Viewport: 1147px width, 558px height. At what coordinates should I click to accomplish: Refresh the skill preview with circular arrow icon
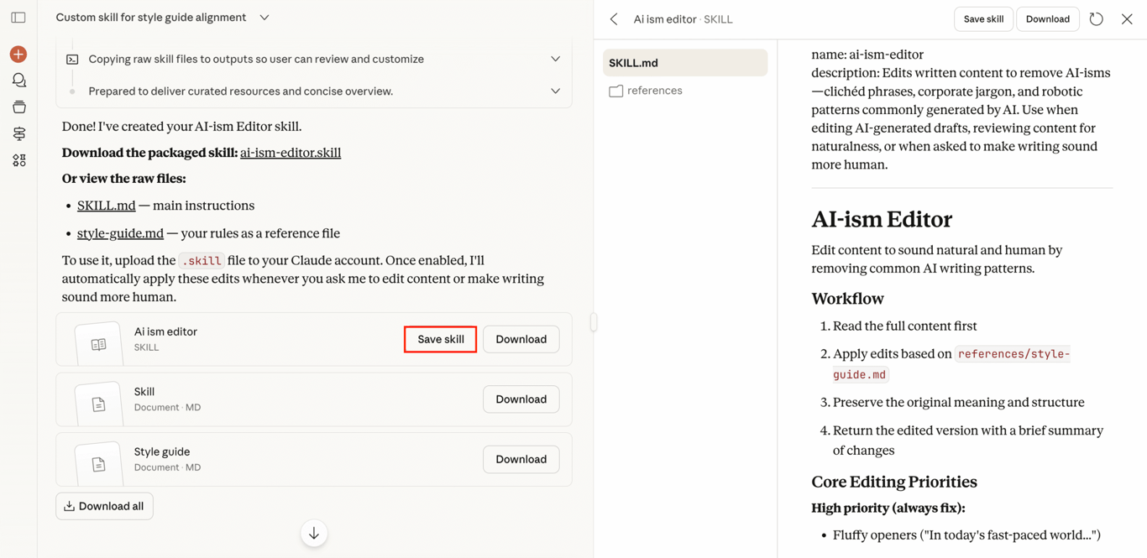(x=1096, y=18)
